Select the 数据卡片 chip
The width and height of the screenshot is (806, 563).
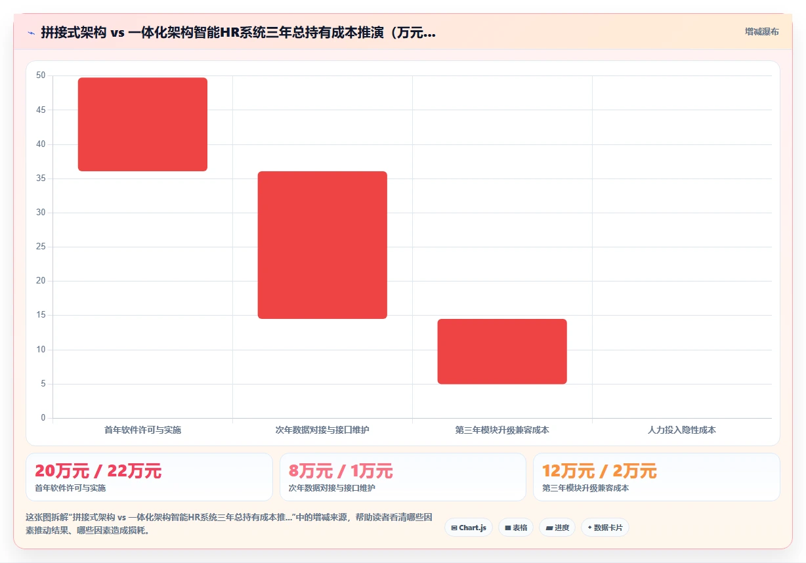point(605,528)
